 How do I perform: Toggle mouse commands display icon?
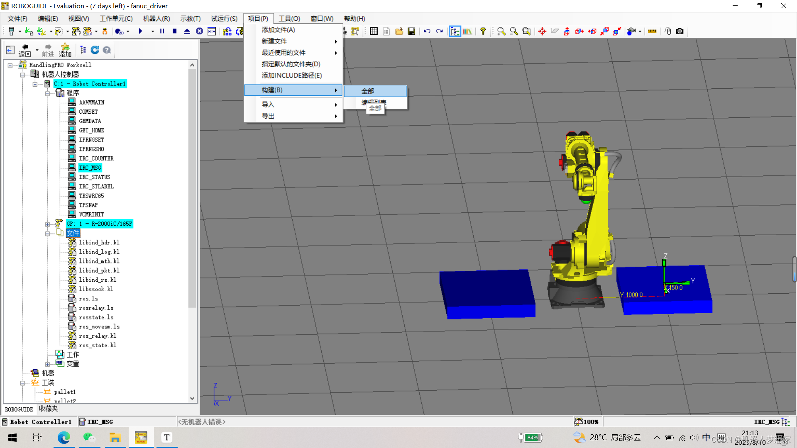click(x=668, y=32)
